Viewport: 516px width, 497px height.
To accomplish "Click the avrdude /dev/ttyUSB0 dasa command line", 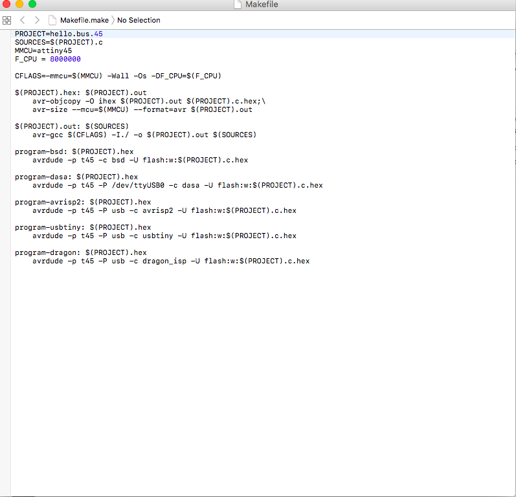I will [177, 186].
